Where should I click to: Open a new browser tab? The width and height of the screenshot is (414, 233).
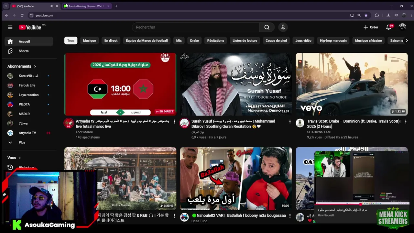(x=116, y=6)
